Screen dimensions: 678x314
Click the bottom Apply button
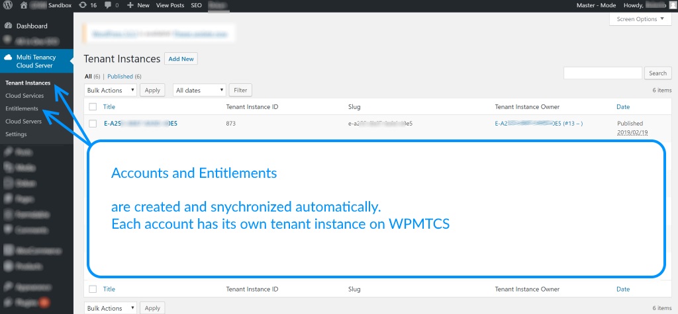click(152, 308)
